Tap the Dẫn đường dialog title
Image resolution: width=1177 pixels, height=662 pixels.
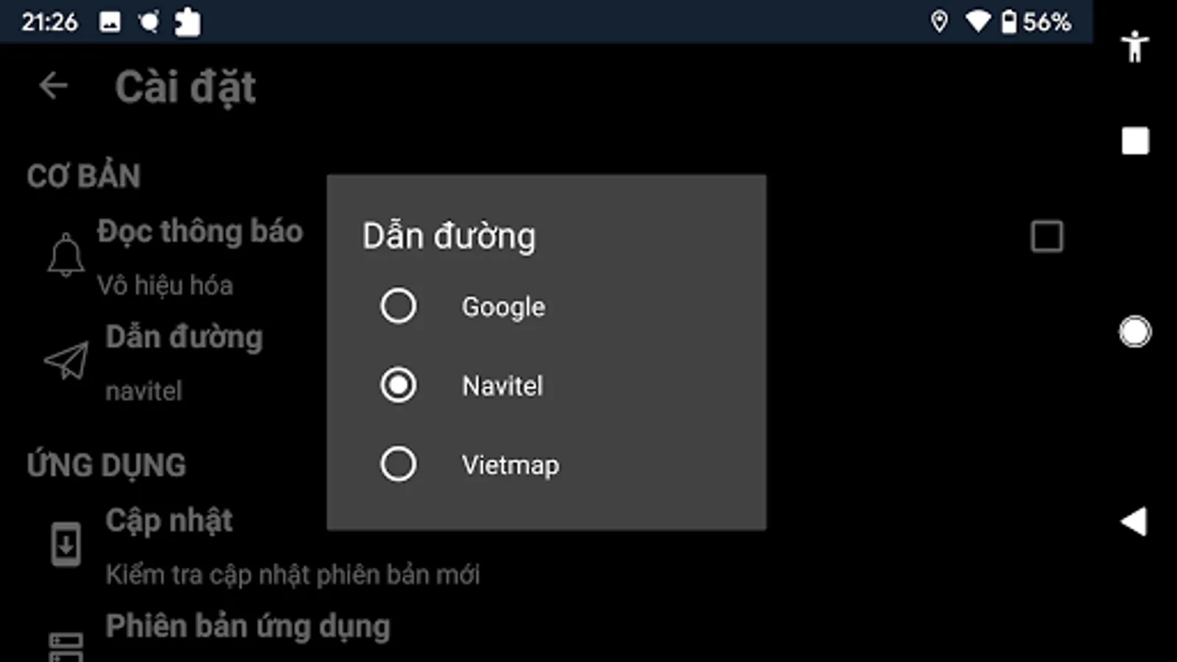pyautogui.click(x=449, y=237)
